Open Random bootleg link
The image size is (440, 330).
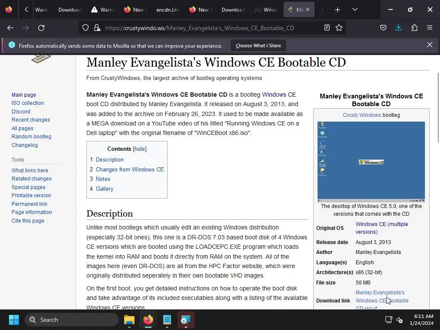pyautogui.click(x=31, y=137)
